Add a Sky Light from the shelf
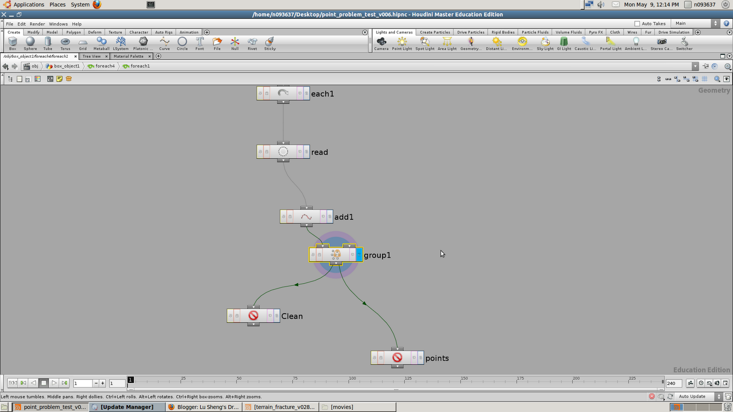The image size is (733, 412). pyautogui.click(x=545, y=43)
